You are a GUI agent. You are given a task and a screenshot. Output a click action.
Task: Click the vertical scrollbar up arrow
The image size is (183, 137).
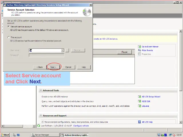click(x=180, y=31)
